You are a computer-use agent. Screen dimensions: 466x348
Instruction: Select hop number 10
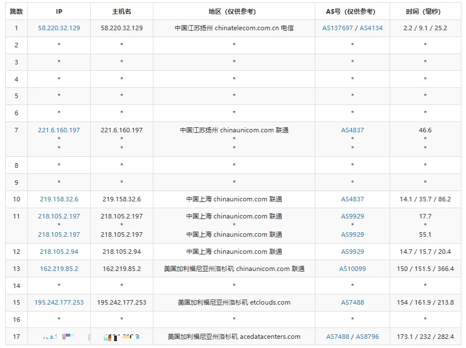[x=17, y=199]
